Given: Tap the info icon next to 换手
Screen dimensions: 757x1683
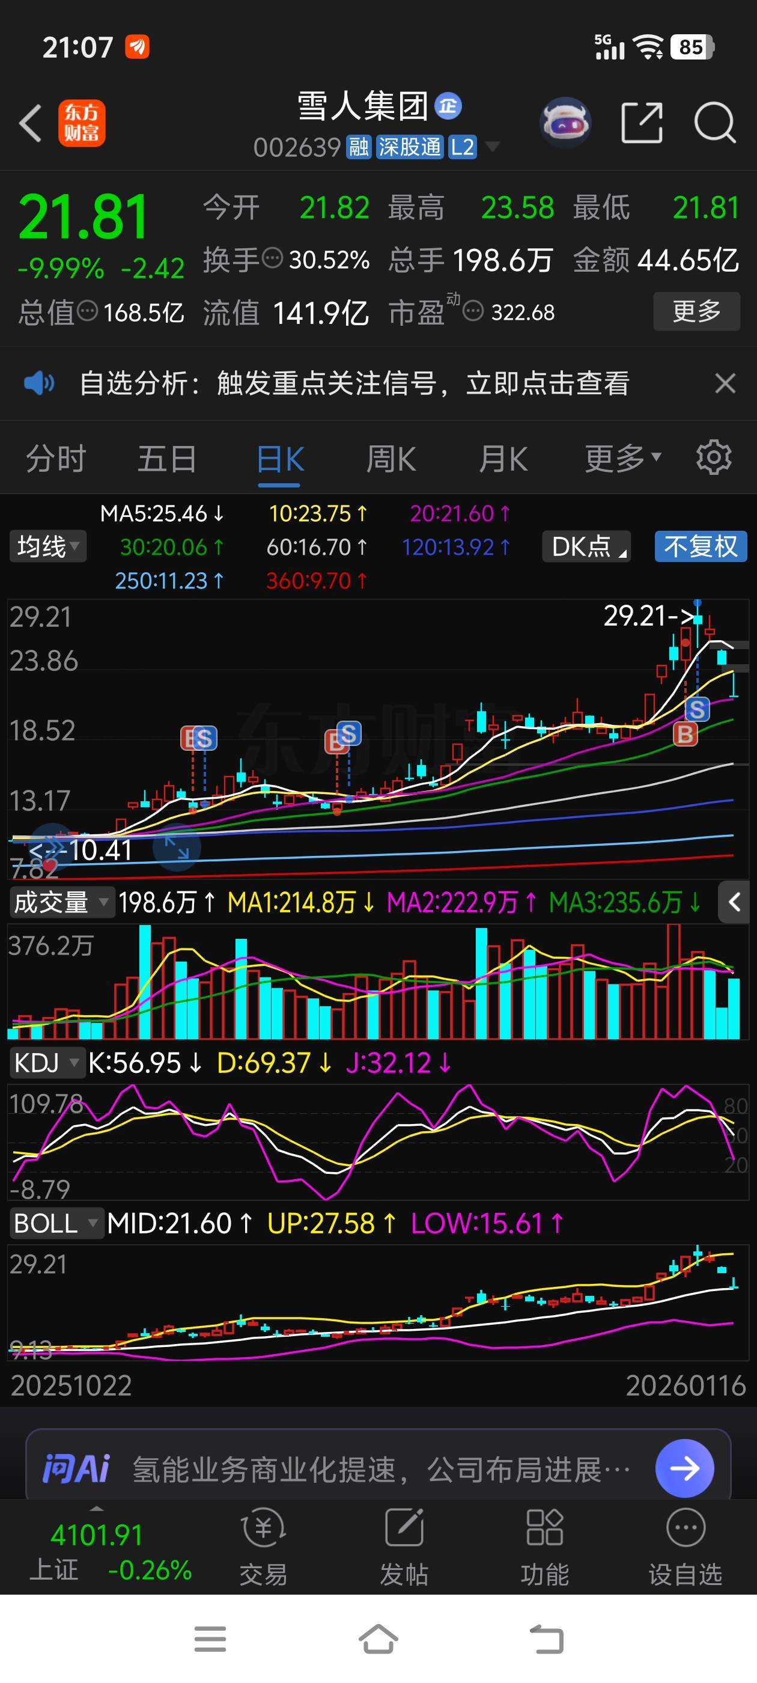Looking at the screenshot, I should 272,258.
